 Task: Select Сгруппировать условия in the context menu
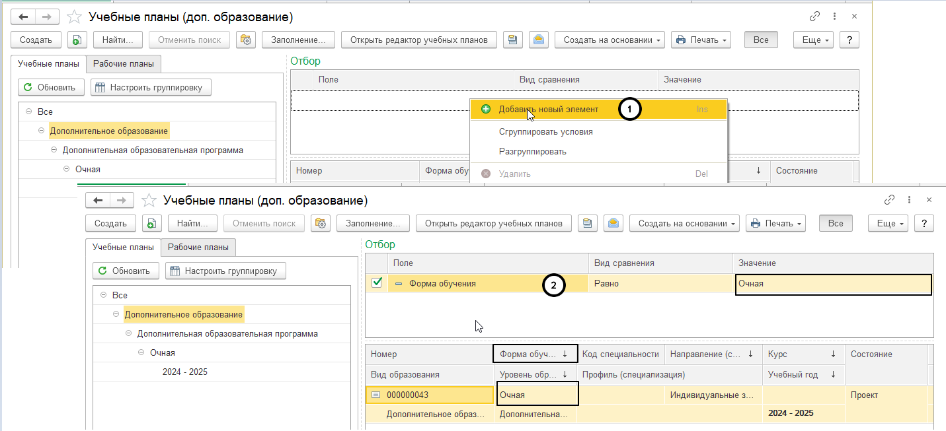tap(545, 131)
